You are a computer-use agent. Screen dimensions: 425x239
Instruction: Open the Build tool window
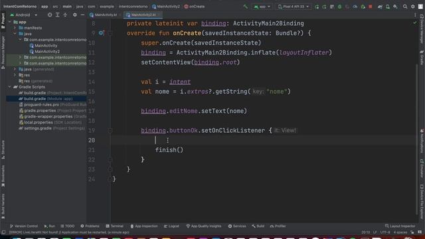point(258,226)
